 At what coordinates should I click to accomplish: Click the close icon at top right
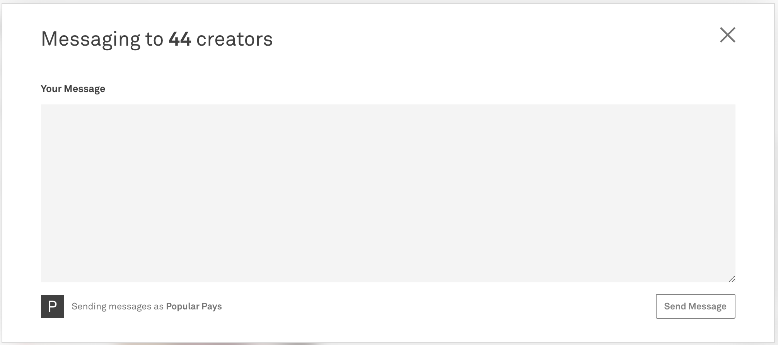click(x=728, y=35)
